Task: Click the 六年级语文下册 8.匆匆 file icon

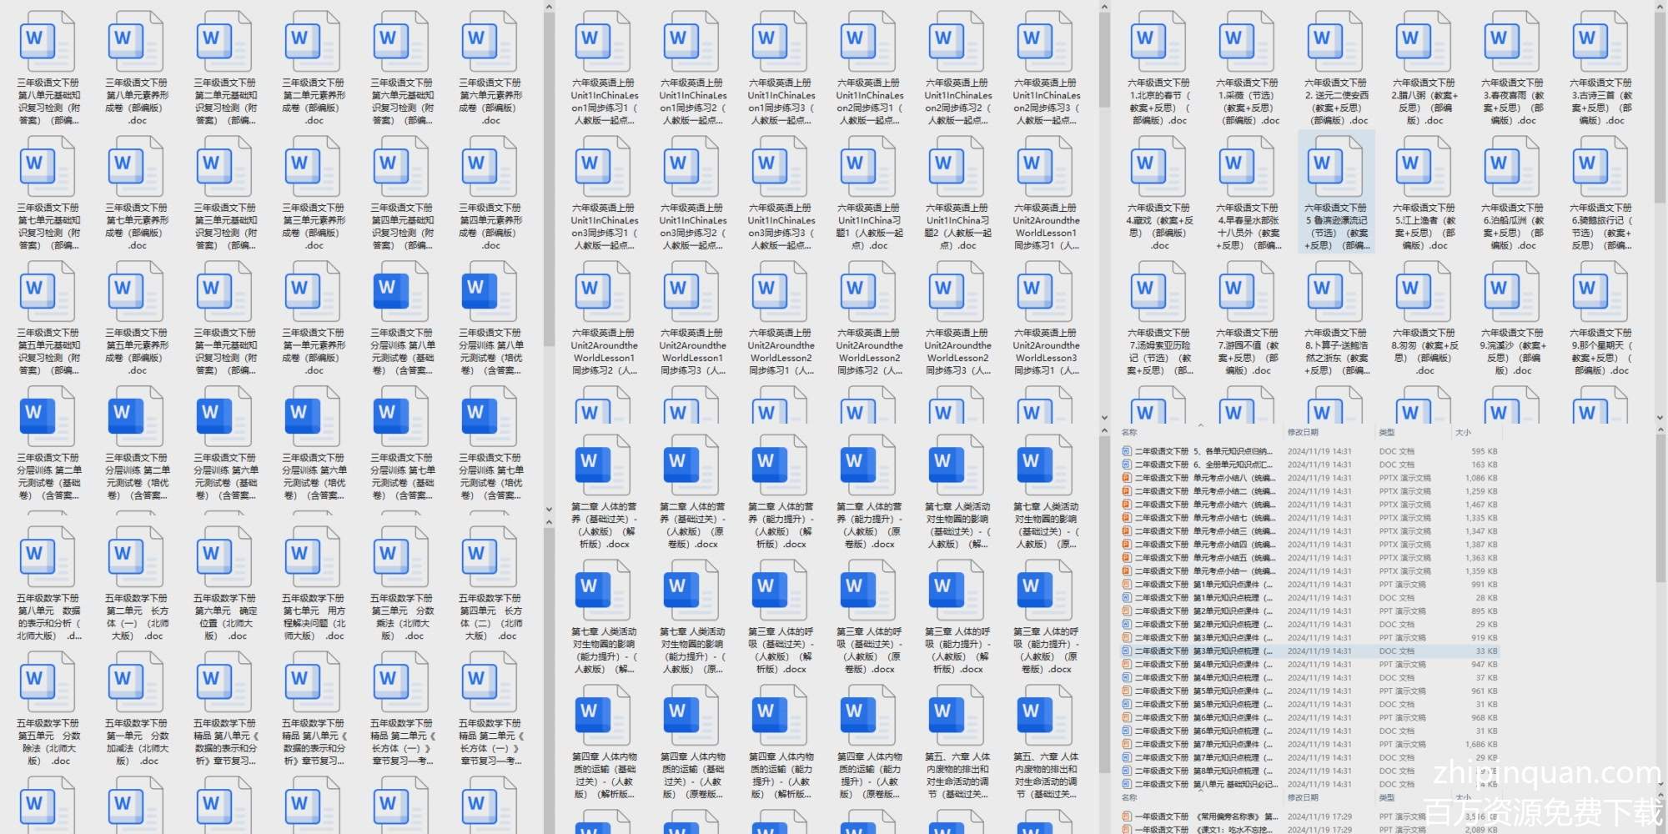Action: 1424,292
